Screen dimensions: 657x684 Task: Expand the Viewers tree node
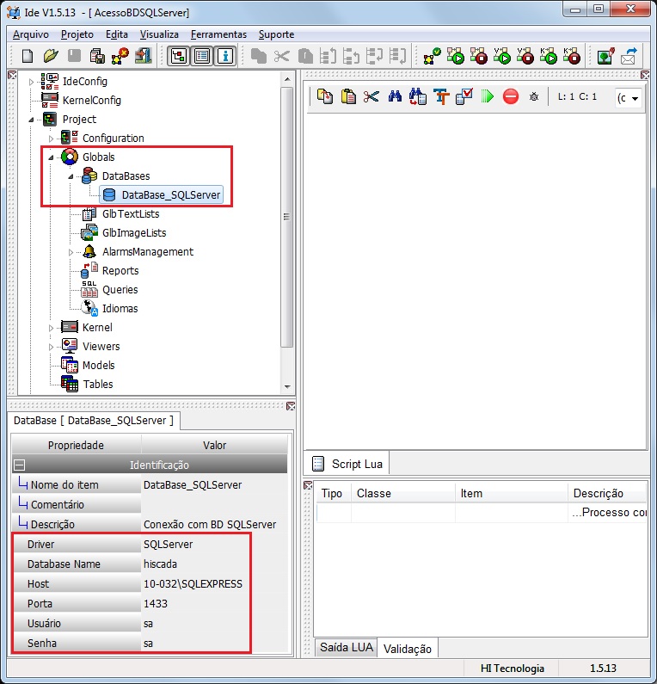click(51, 347)
